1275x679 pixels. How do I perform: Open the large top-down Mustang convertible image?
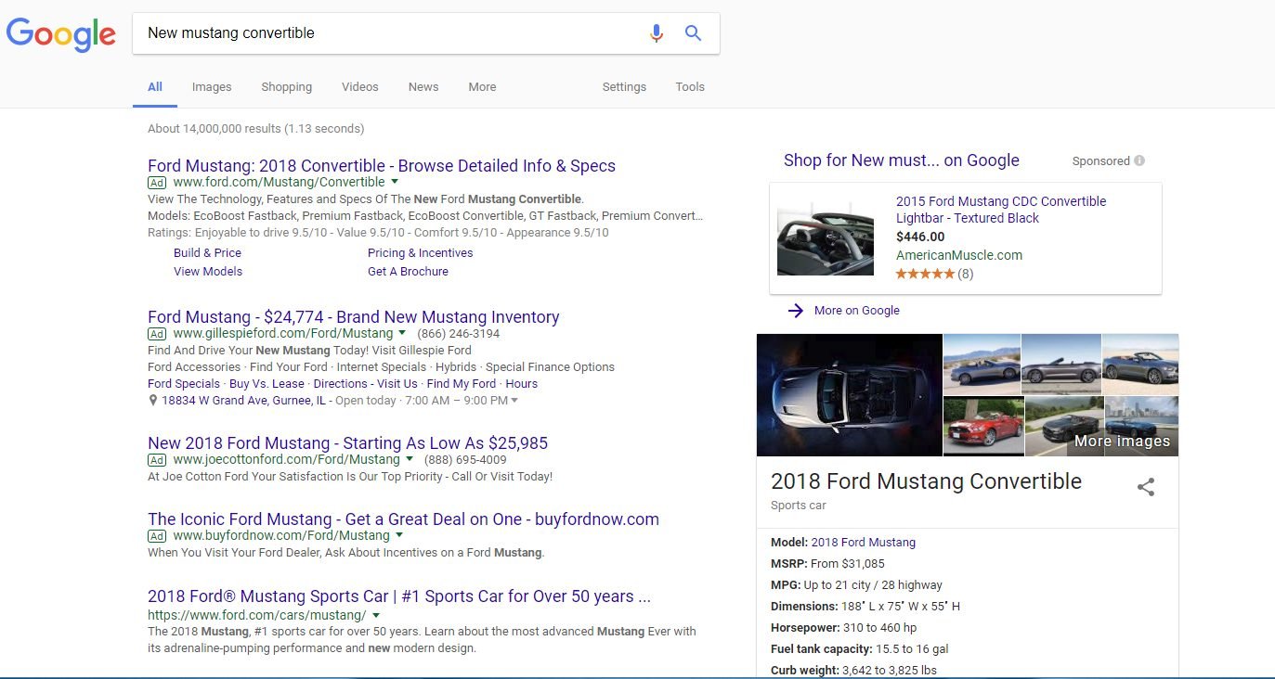tap(850, 395)
